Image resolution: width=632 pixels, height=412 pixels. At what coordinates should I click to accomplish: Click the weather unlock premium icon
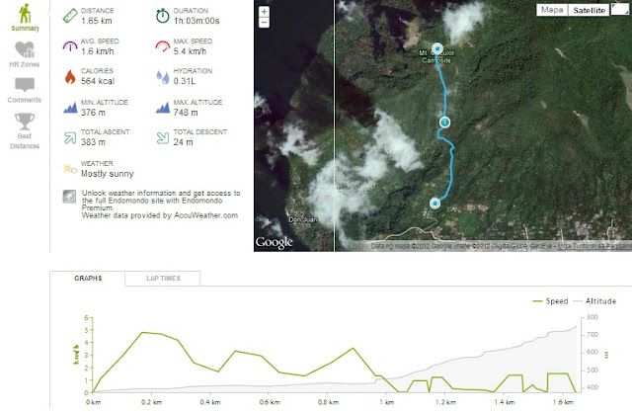click(68, 197)
